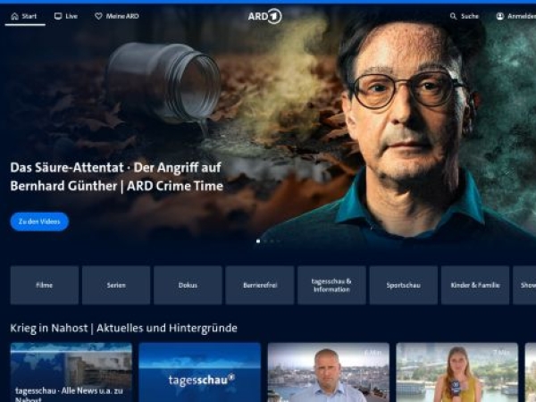Click the TV icon beside Live
The width and height of the screenshot is (536, 402).
[58, 16]
